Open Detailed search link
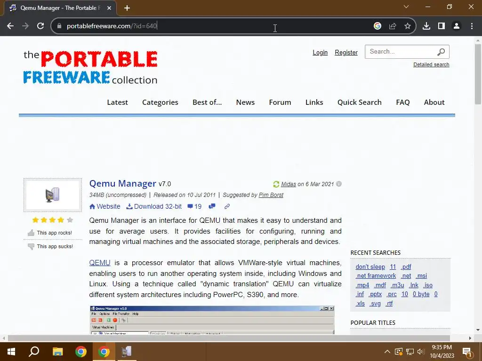This screenshot has width=482, height=361. 431,64
